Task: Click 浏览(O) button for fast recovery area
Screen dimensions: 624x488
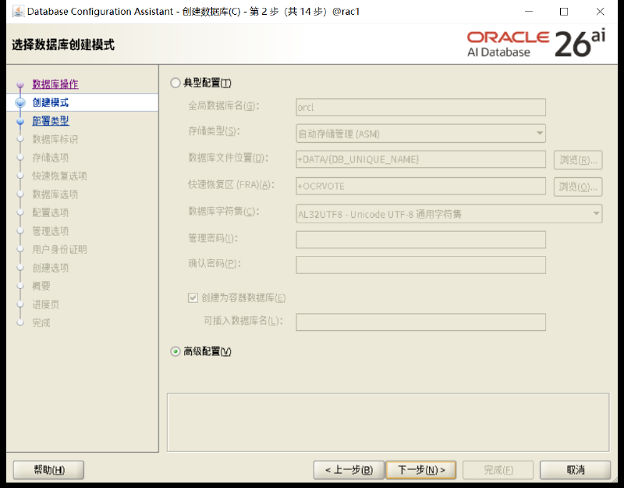Action: click(x=578, y=187)
